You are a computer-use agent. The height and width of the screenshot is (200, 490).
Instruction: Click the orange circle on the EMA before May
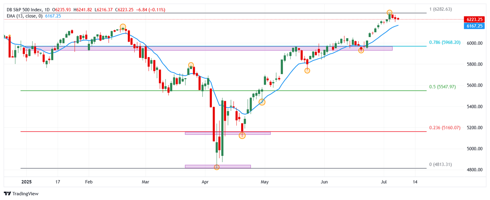(x=262, y=102)
